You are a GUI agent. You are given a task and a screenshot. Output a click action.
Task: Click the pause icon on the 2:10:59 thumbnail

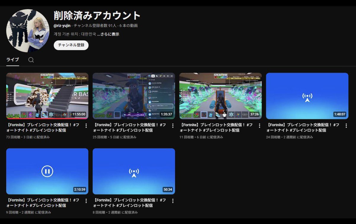pyautogui.click(x=47, y=171)
